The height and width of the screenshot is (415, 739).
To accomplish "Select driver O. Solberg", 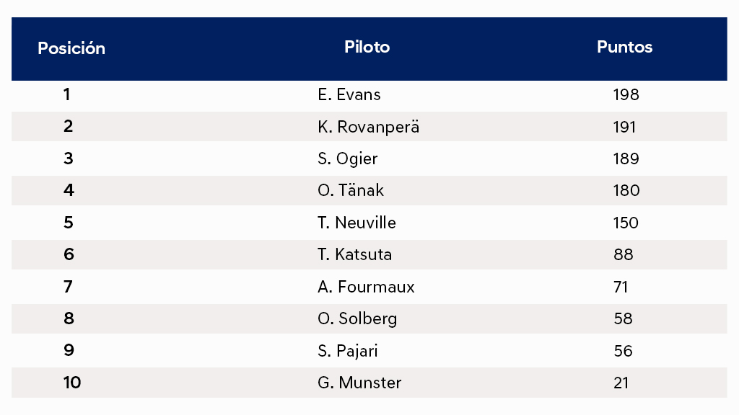I will [357, 318].
